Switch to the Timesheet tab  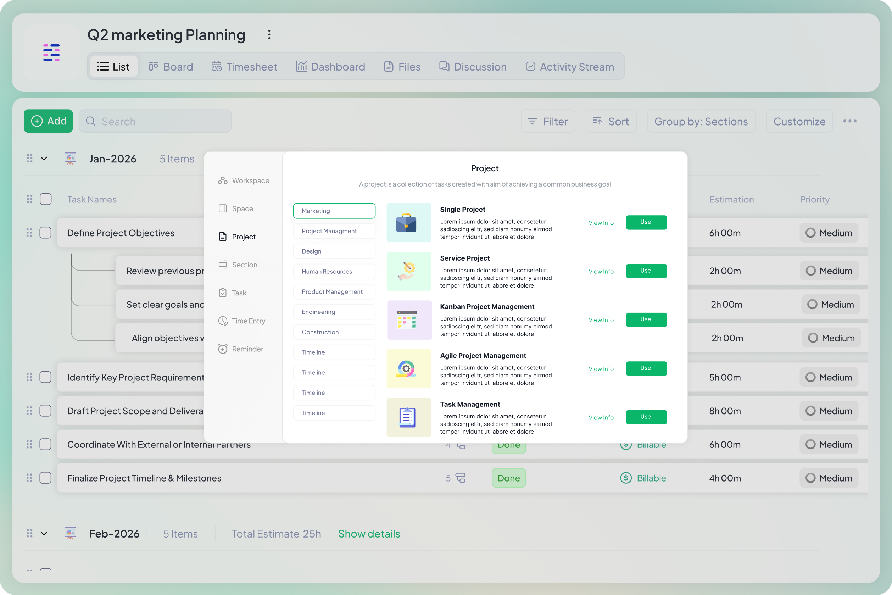click(x=244, y=67)
